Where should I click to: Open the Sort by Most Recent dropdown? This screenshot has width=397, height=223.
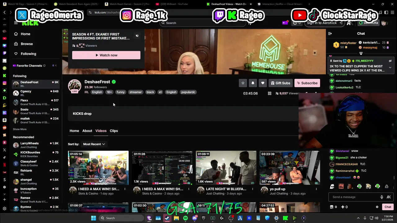[94, 144]
